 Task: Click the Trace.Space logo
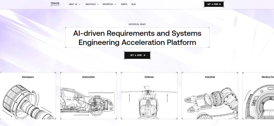click(55, 4)
